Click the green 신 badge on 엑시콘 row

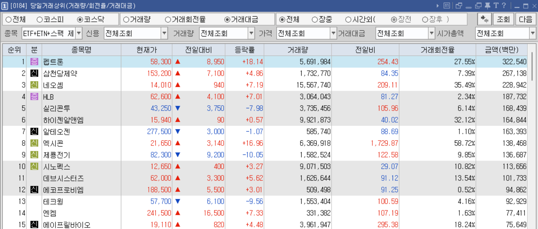(x=34, y=143)
